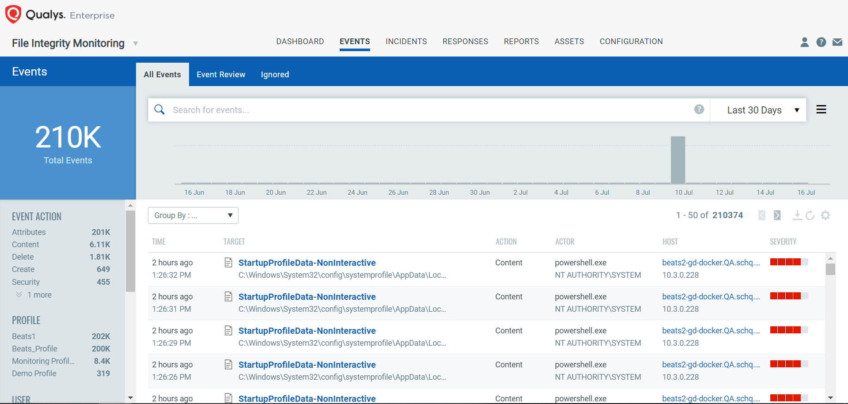Open the Last 30 Days date range dropdown
Viewport: 848px width, 404px height.
pyautogui.click(x=762, y=110)
